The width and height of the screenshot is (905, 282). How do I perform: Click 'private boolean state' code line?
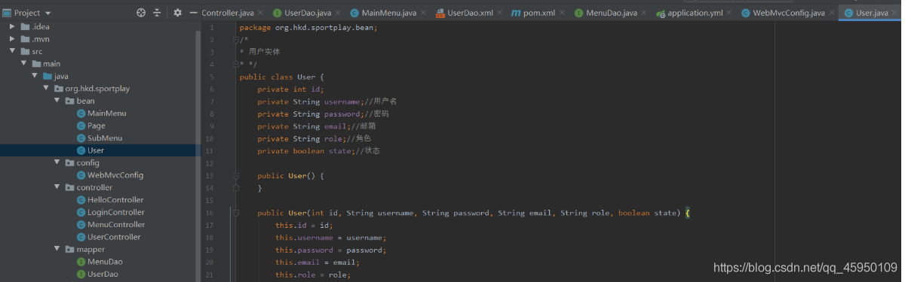(x=318, y=151)
